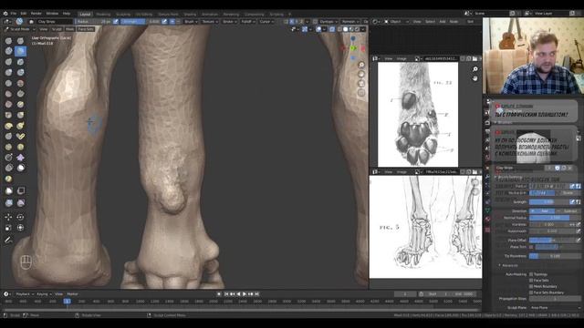Screen dimensions: 584x328
Task: Select the Scale transform tool
Action: click(8, 228)
